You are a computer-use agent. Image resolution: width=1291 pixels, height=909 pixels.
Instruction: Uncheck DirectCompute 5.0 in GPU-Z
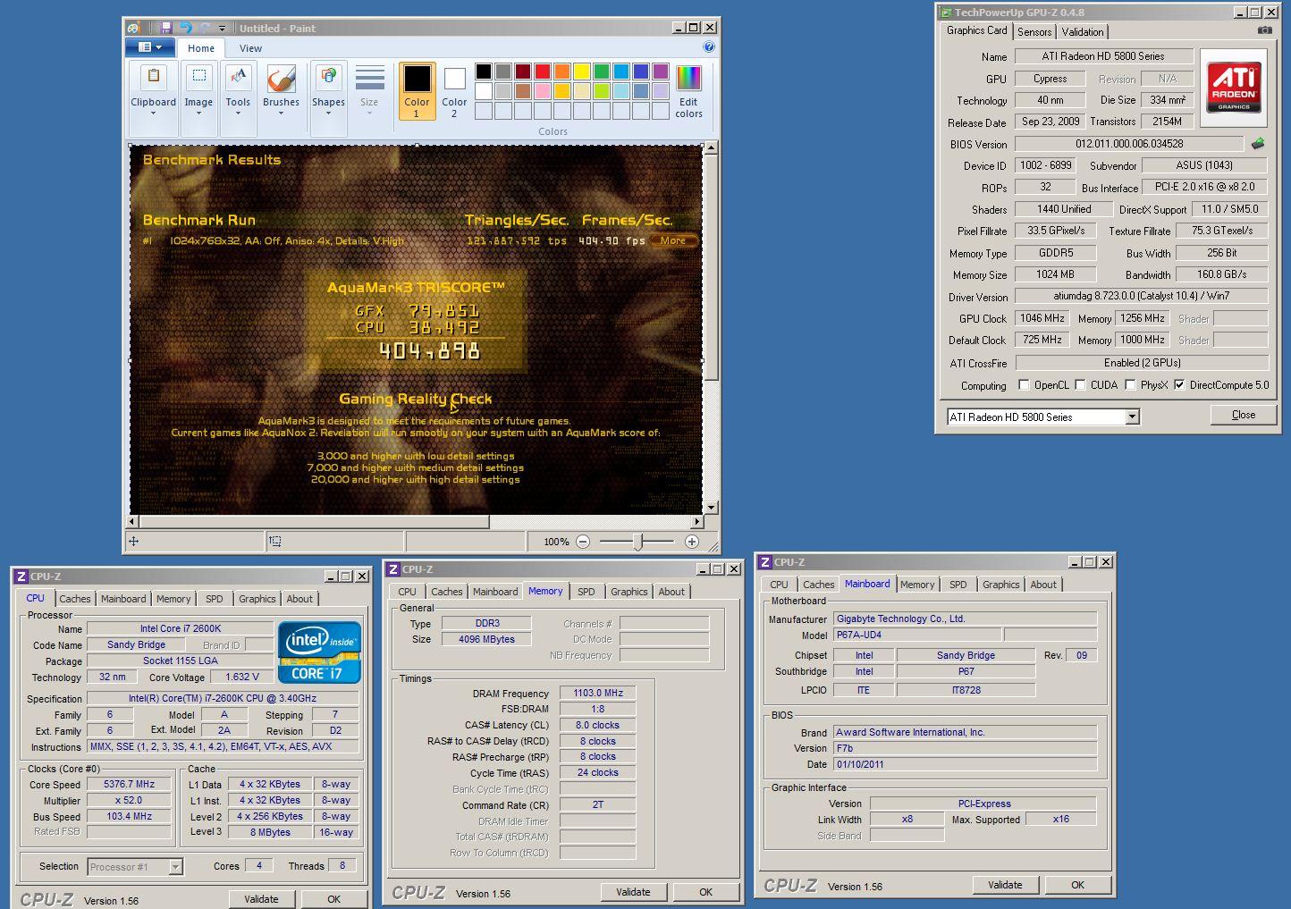pos(1179,385)
